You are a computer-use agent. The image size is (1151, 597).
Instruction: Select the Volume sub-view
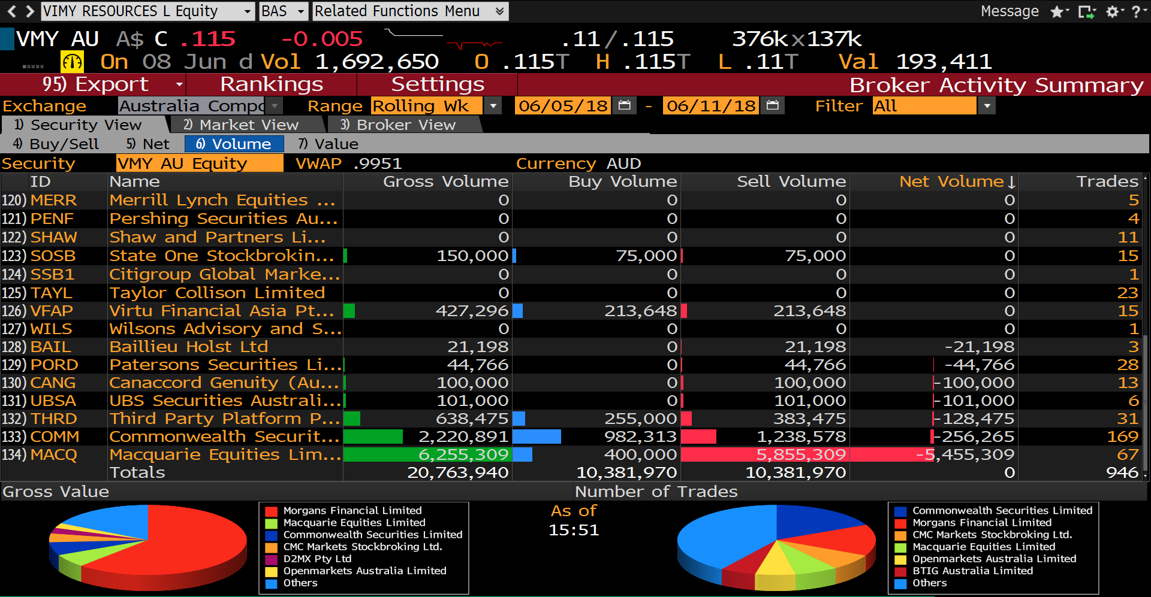(x=234, y=144)
